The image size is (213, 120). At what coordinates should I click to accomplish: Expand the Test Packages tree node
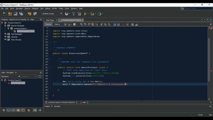point(5,34)
